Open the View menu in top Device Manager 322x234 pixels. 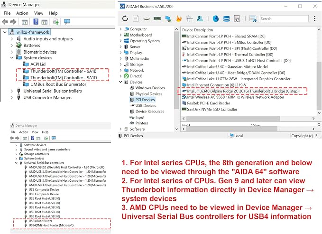tap(38, 13)
